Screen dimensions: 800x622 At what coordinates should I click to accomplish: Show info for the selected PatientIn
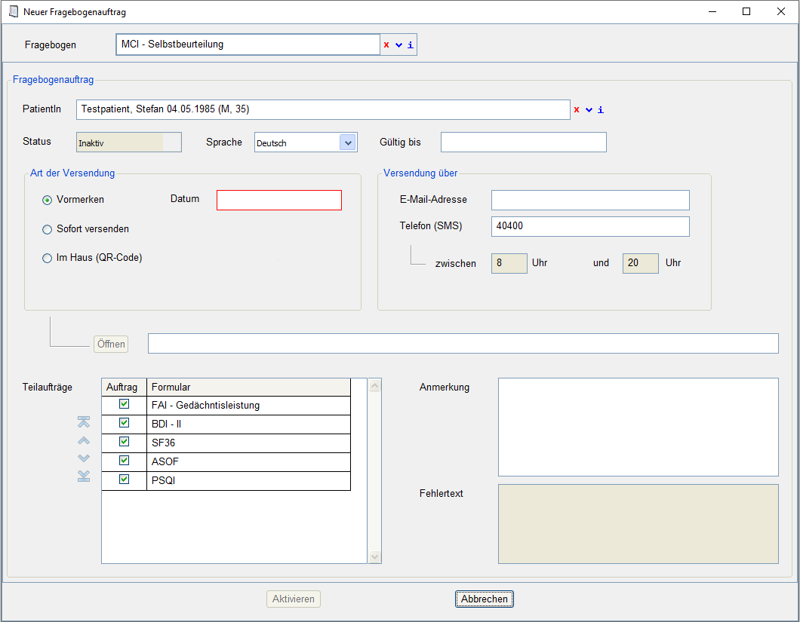[601, 110]
